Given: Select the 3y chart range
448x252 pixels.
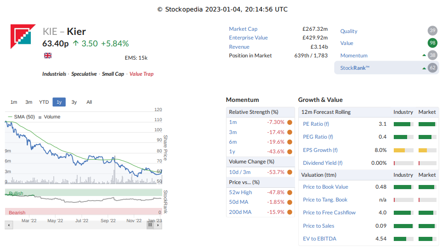Looking at the screenshot, I should pos(74,102).
